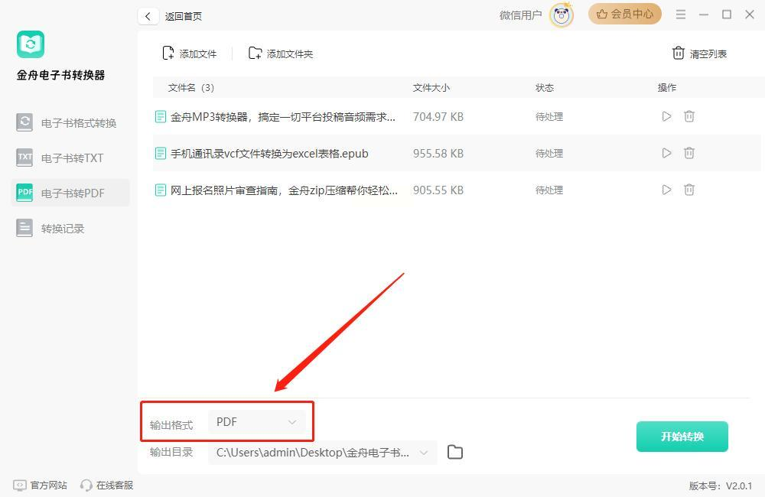
Task: Switch to 电子书格式转换 in sidebar
Action: tap(70, 122)
